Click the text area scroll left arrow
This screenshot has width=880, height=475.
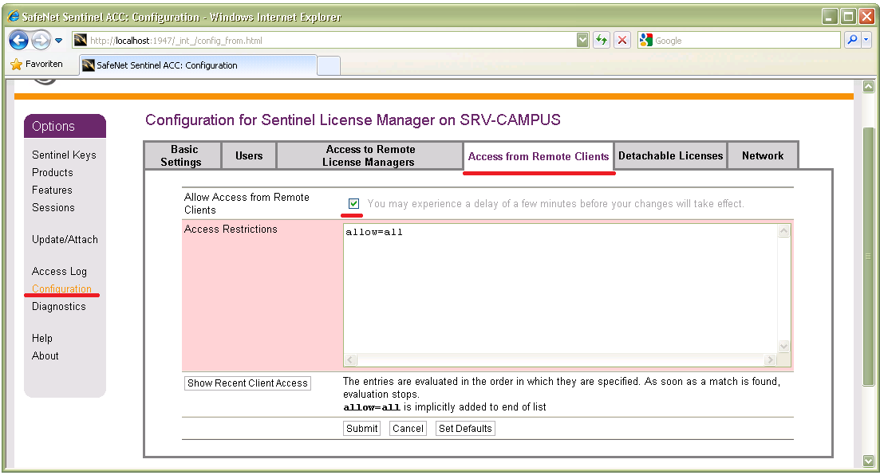(351, 359)
